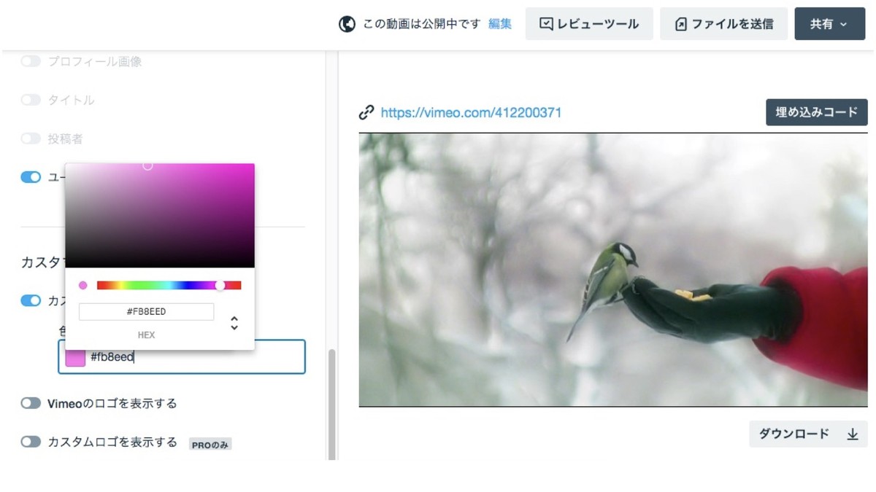The height and width of the screenshot is (492, 876).
Task: Click the hue slider bar
Action: (169, 286)
